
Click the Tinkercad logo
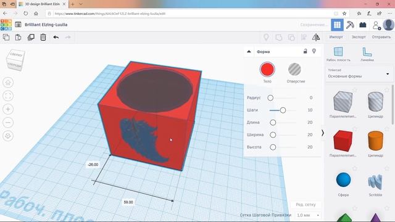(6, 25)
